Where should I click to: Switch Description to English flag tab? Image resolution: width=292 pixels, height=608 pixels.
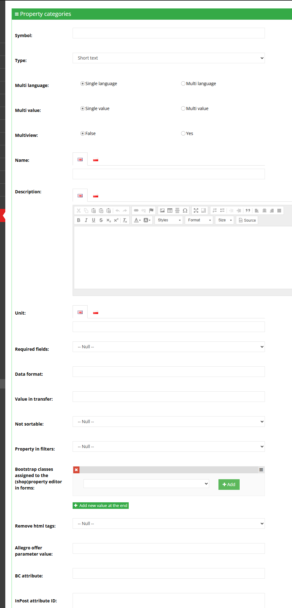80,195
